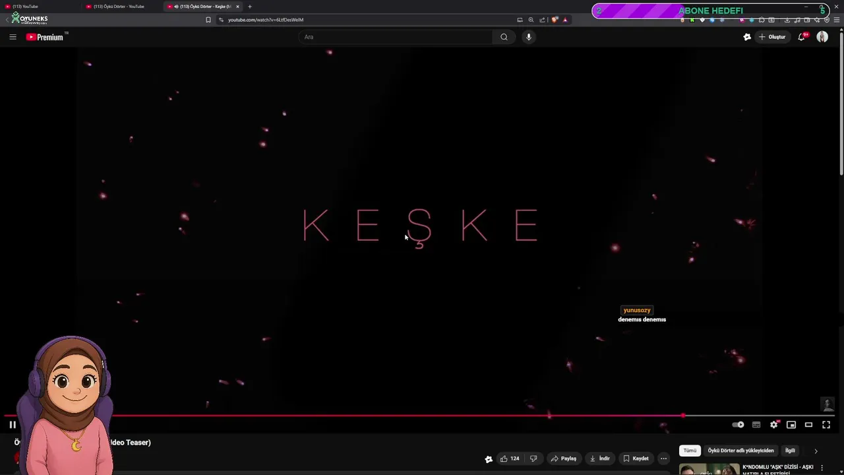Screen dimensions: 844x475
Task: Toggle subtitles in the video player
Action: tap(756, 425)
